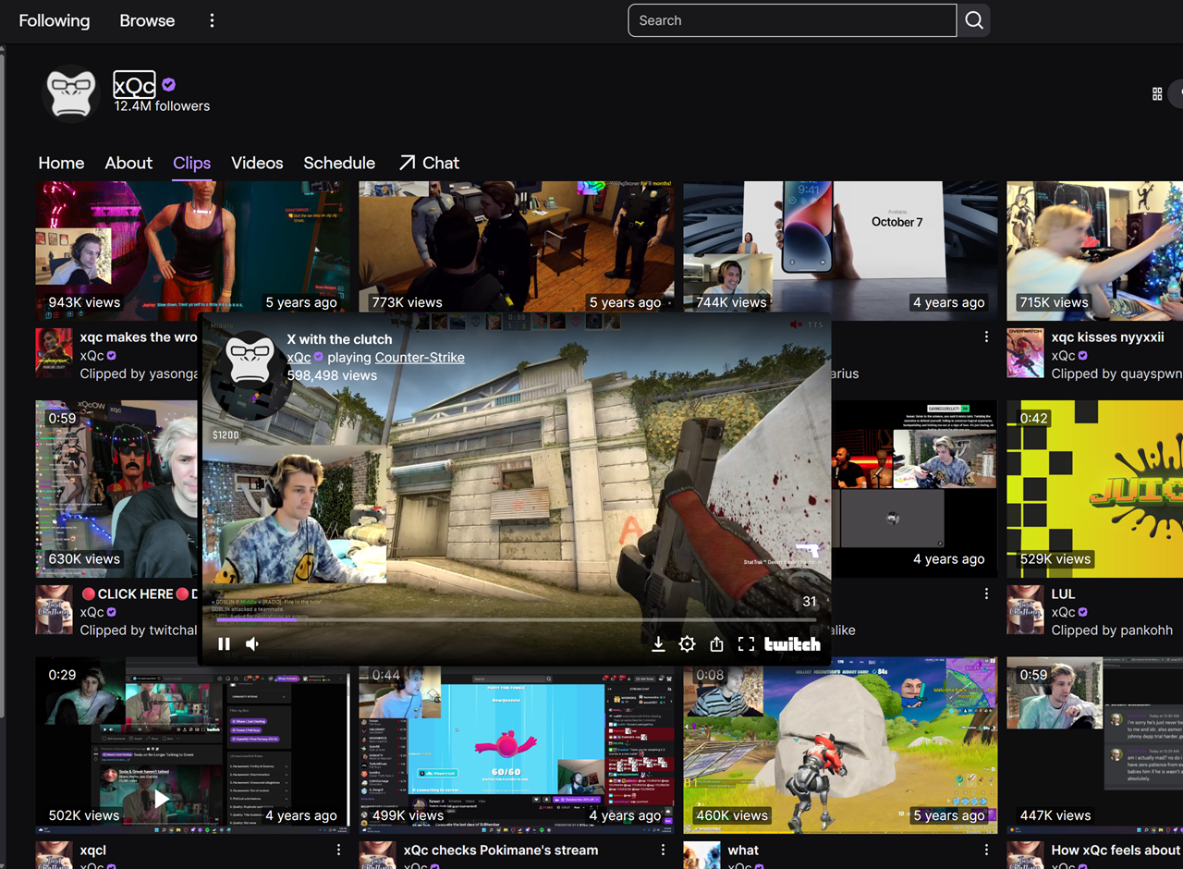Click the xQc gorilla avatar in header
This screenshot has width=1183, height=869.
coord(71,93)
